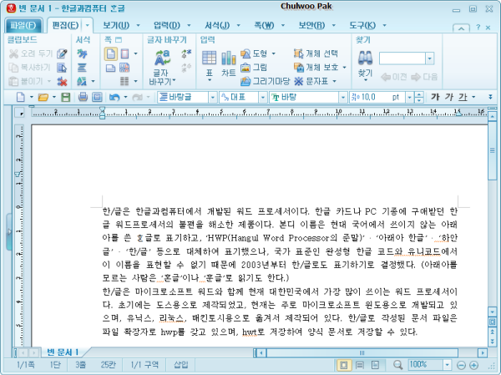Increase font size with stepper

tap(419, 94)
